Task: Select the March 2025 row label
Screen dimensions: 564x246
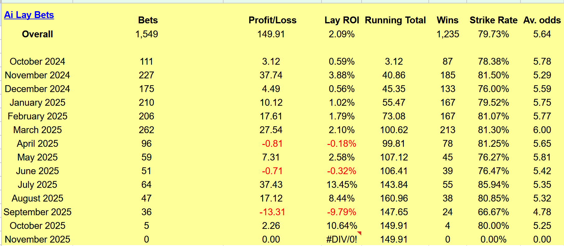Action: click(37, 130)
